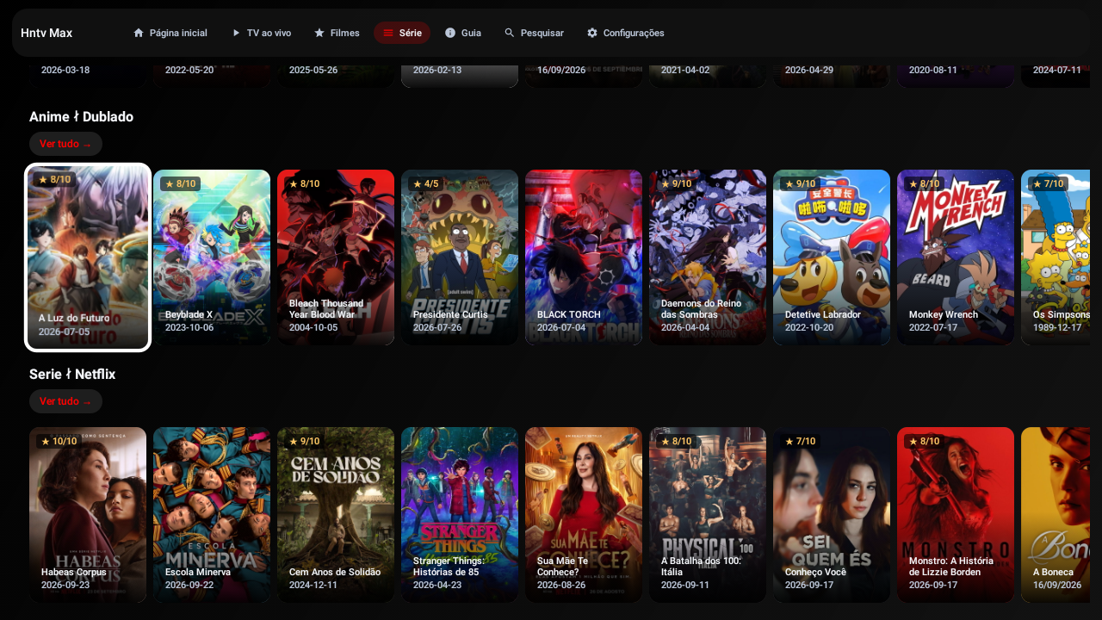Viewport: 1102px width, 620px height.
Task: Click the Serie ł Netflix heading
Action: tap(72, 374)
